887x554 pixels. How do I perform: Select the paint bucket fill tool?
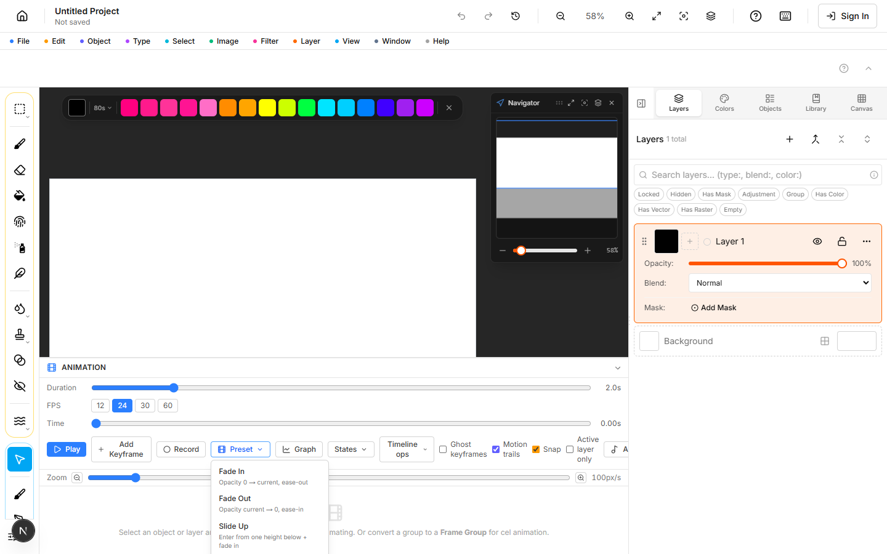click(20, 196)
